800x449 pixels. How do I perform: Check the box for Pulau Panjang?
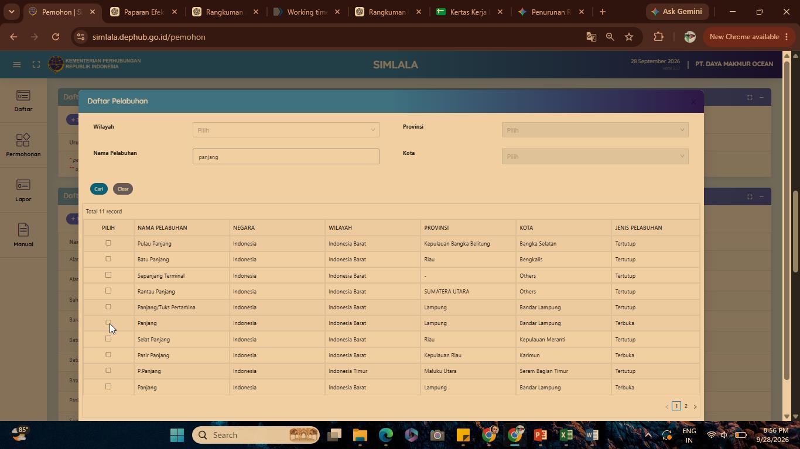coord(108,243)
